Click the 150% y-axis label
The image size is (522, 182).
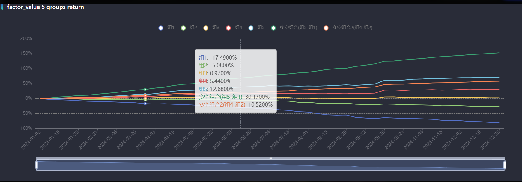26,53
